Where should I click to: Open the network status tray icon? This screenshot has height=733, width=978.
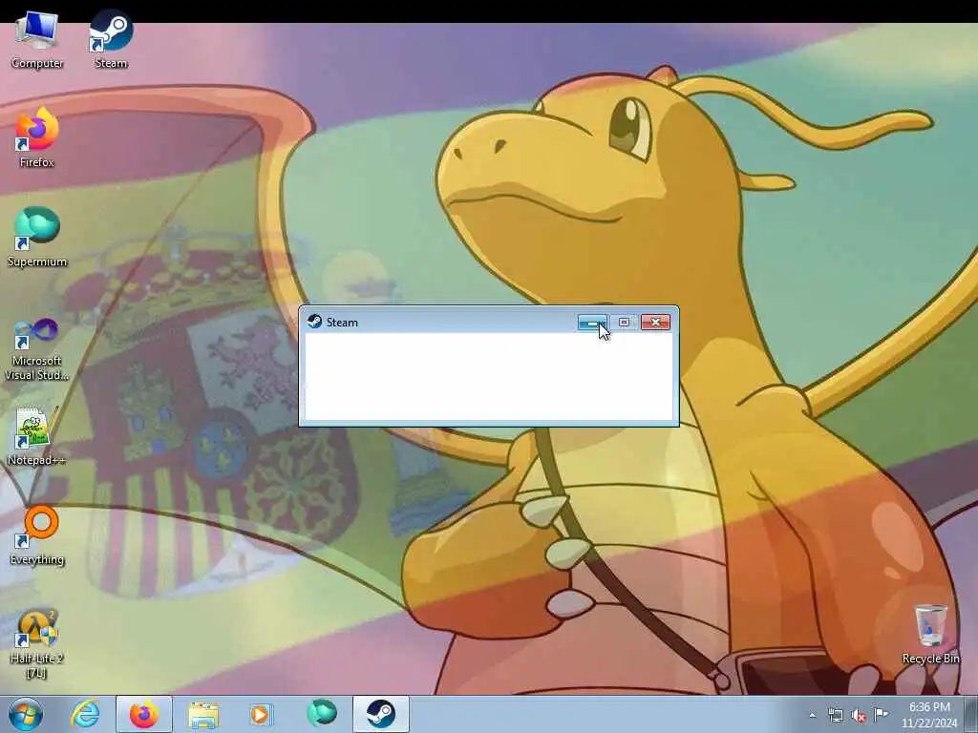pyautogui.click(x=835, y=716)
